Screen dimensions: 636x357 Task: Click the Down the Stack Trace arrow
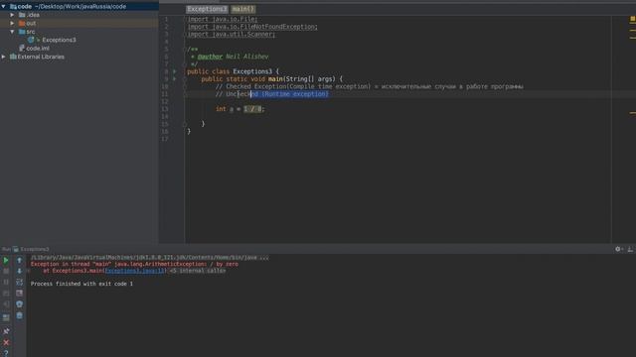[x=19, y=271]
